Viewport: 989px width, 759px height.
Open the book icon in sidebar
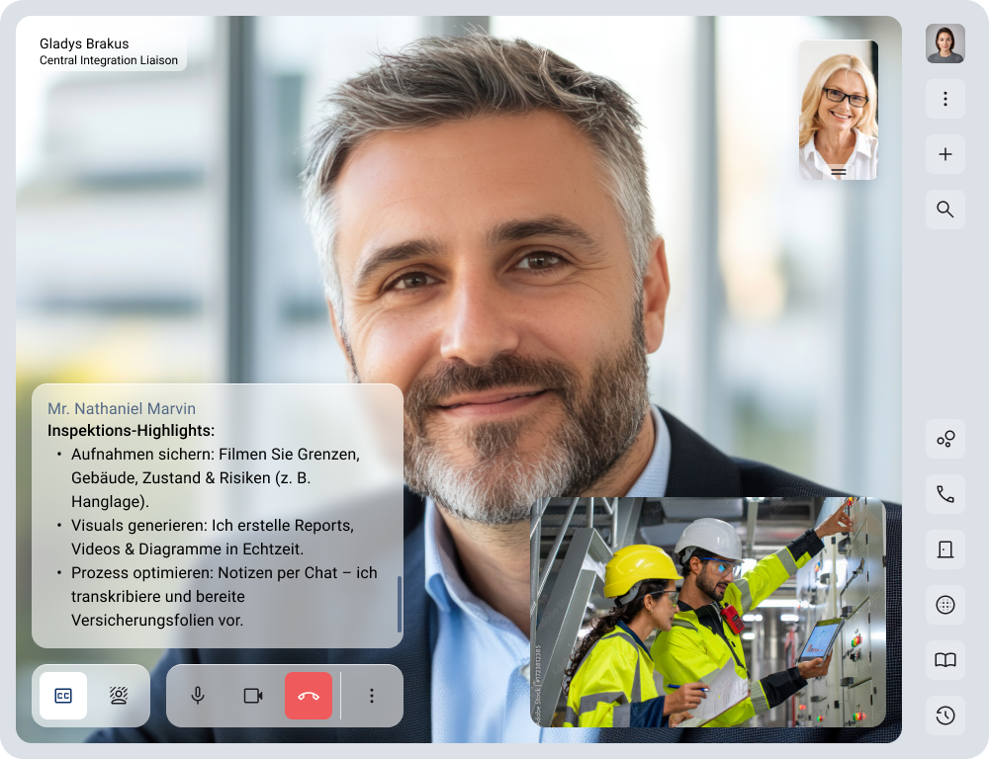(x=945, y=660)
